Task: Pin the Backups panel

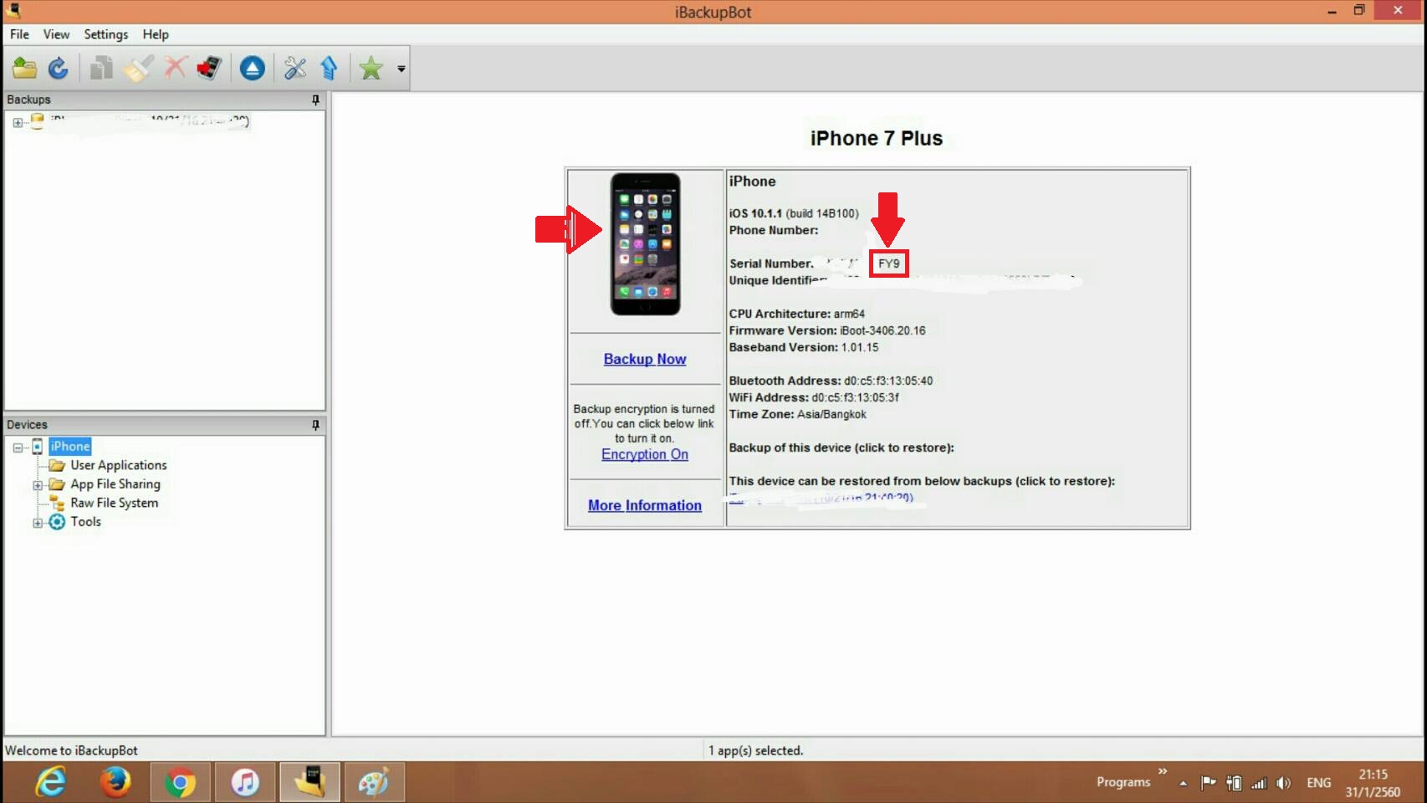Action: point(315,100)
